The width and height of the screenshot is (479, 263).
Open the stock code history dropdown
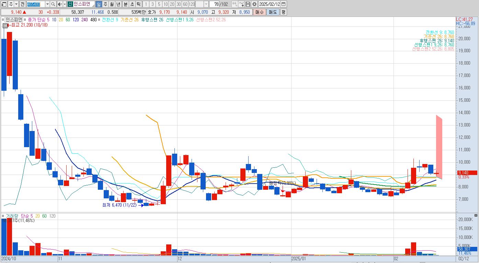pyautogui.click(x=47, y=4)
